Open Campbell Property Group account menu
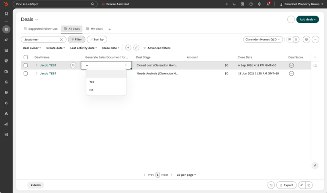Screen dimensions: 327x193 [x=301, y=4]
